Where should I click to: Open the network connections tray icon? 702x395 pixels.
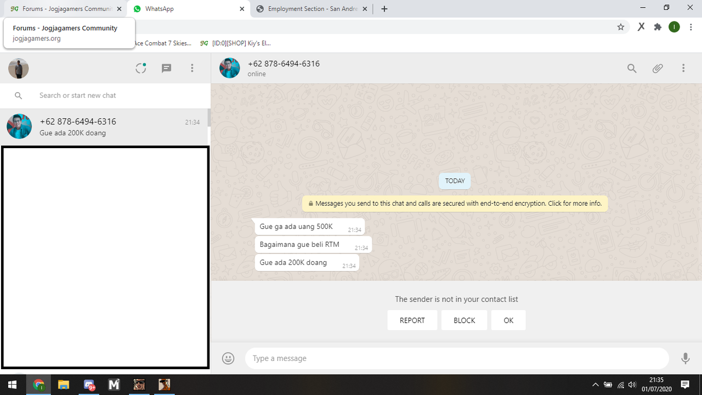[621, 385]
